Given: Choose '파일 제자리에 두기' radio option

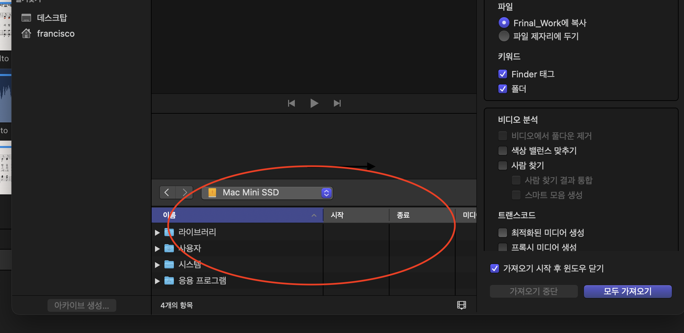Looking at the screenshot, I should tap(504, 36).
